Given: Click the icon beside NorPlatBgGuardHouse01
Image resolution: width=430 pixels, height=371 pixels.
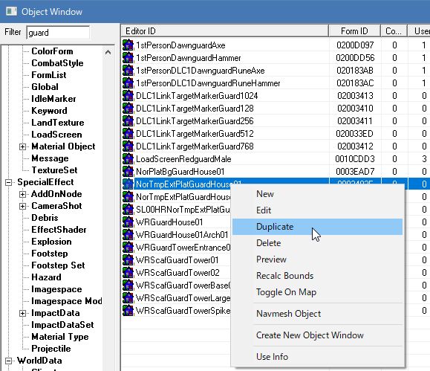Looking at the screenshot, I should point(128,171).
